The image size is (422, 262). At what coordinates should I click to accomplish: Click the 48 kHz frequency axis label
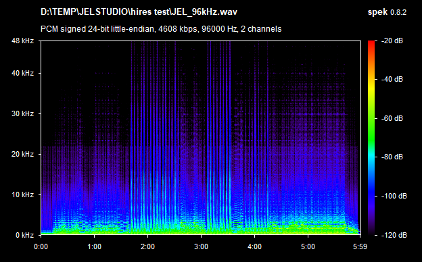22,41
